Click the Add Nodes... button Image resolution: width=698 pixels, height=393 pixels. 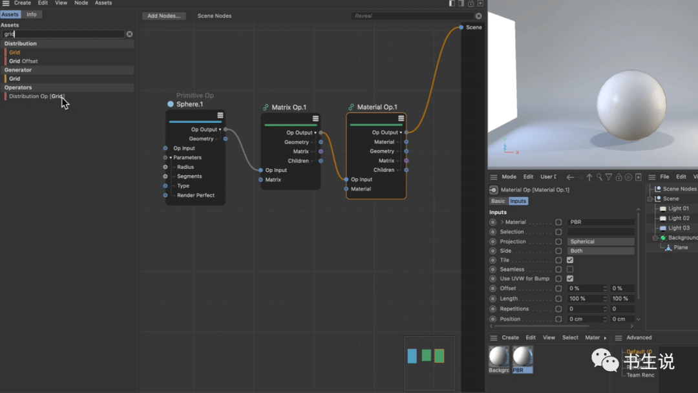164,16
